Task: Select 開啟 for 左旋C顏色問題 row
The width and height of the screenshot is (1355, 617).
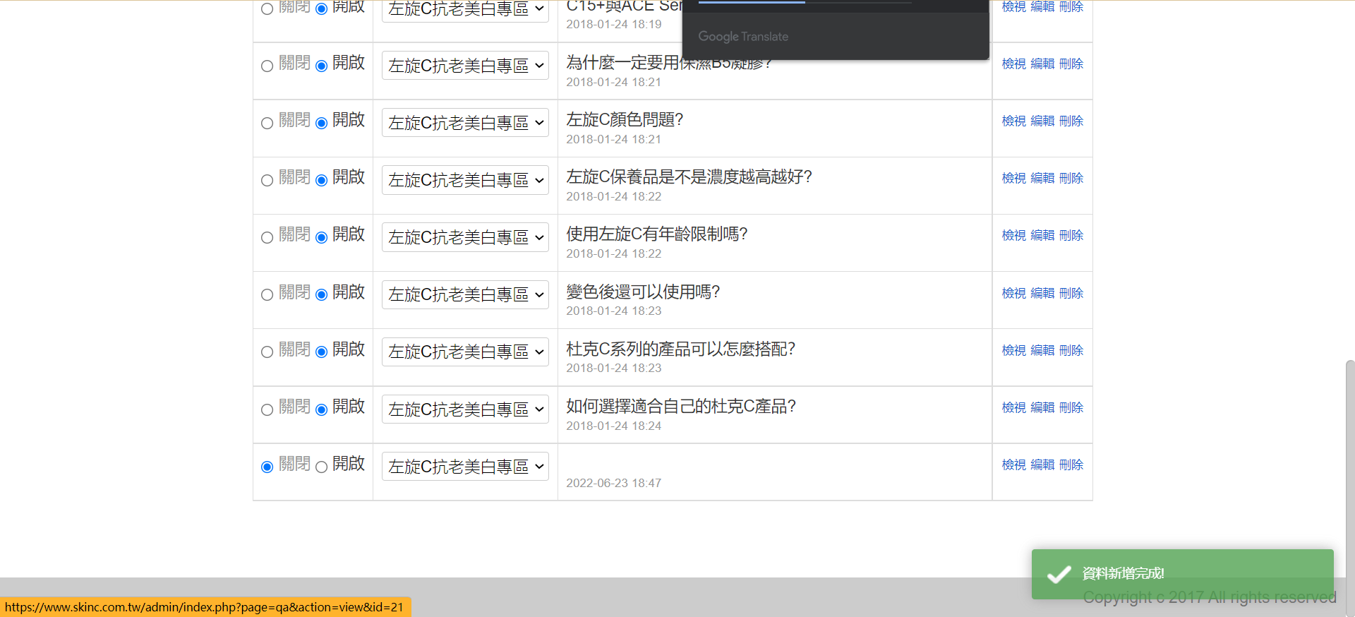Action: [x=321, y=124]
